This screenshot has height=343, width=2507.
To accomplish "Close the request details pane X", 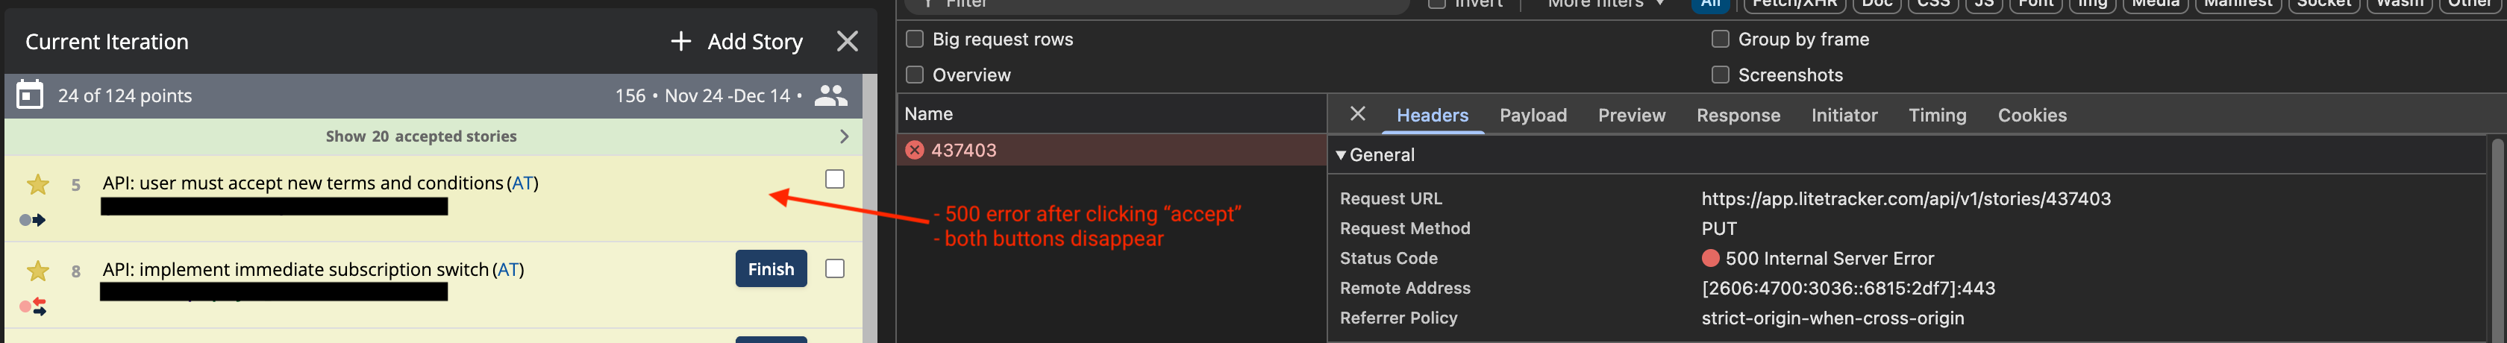I will pos(1358,115).
